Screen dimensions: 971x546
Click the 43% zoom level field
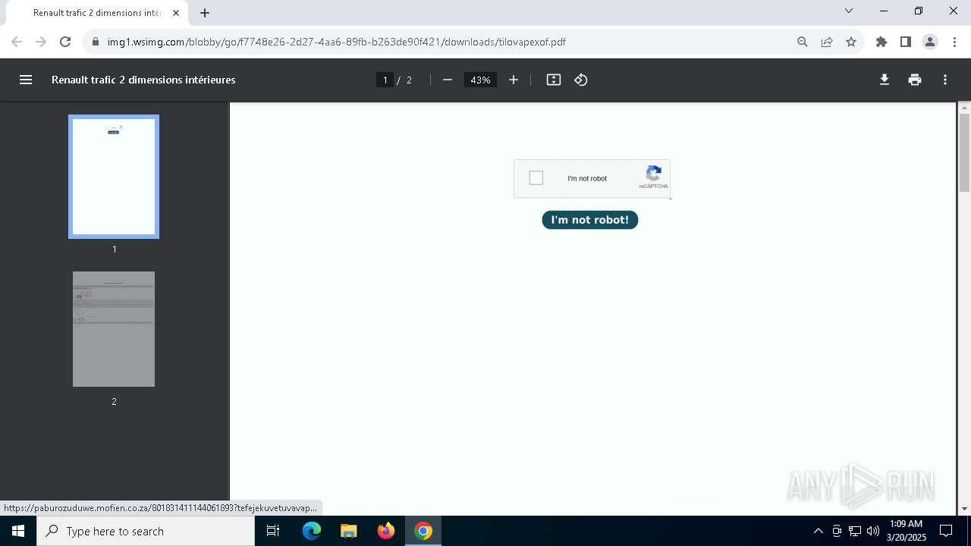(x=480, y=80)
